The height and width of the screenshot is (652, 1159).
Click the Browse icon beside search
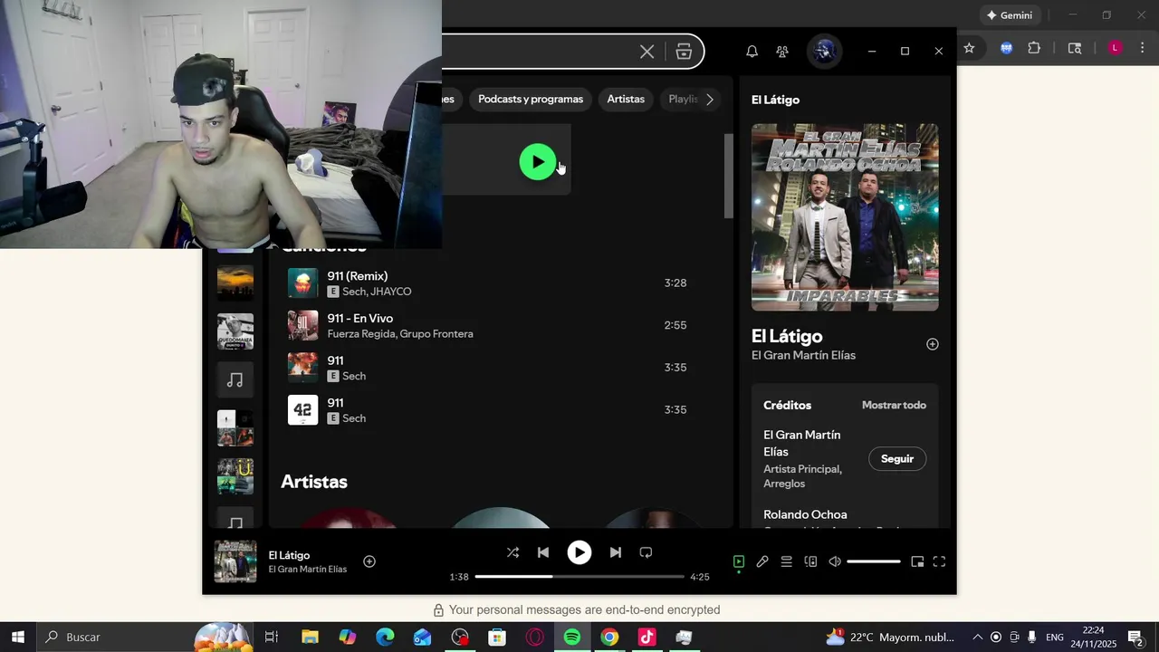click(x=684, y=52)
